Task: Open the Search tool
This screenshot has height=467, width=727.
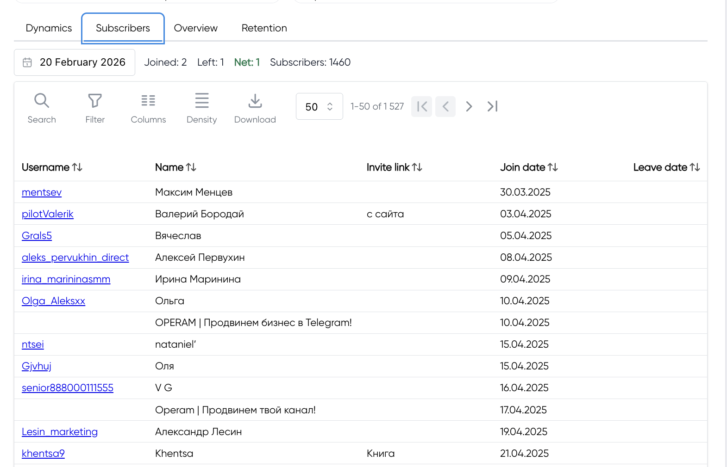Action: pyautogui.click(x=42, y=108)
